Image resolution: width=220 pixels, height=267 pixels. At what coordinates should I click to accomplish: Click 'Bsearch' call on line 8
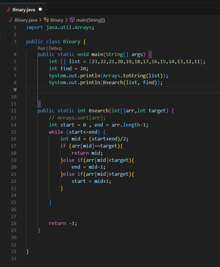(113, 82)
